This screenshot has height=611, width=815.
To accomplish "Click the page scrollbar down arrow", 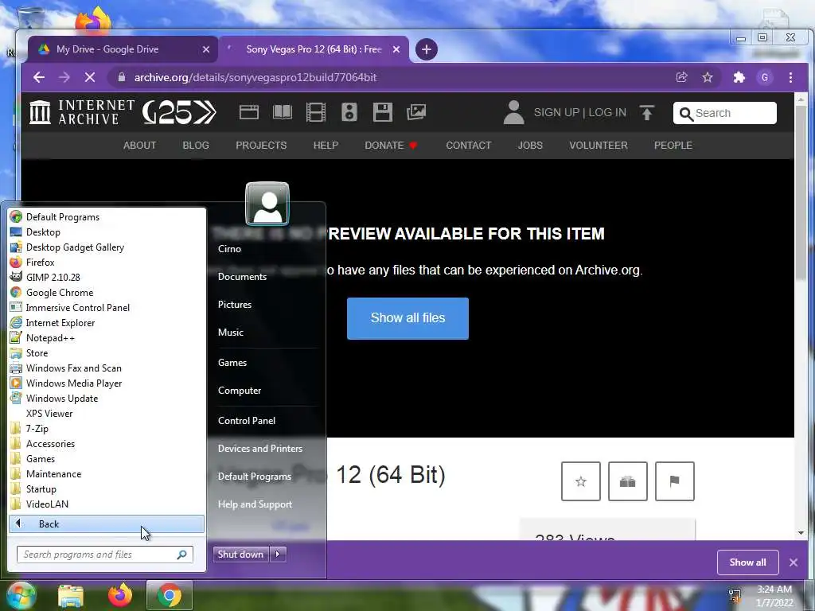I will tap(801, 533).
